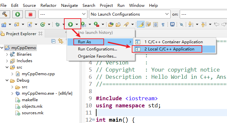Click the Open Element toolbar icon
The width and height of the screenshot is (227, 123).
pyautogui.click(x=111, y=24)
